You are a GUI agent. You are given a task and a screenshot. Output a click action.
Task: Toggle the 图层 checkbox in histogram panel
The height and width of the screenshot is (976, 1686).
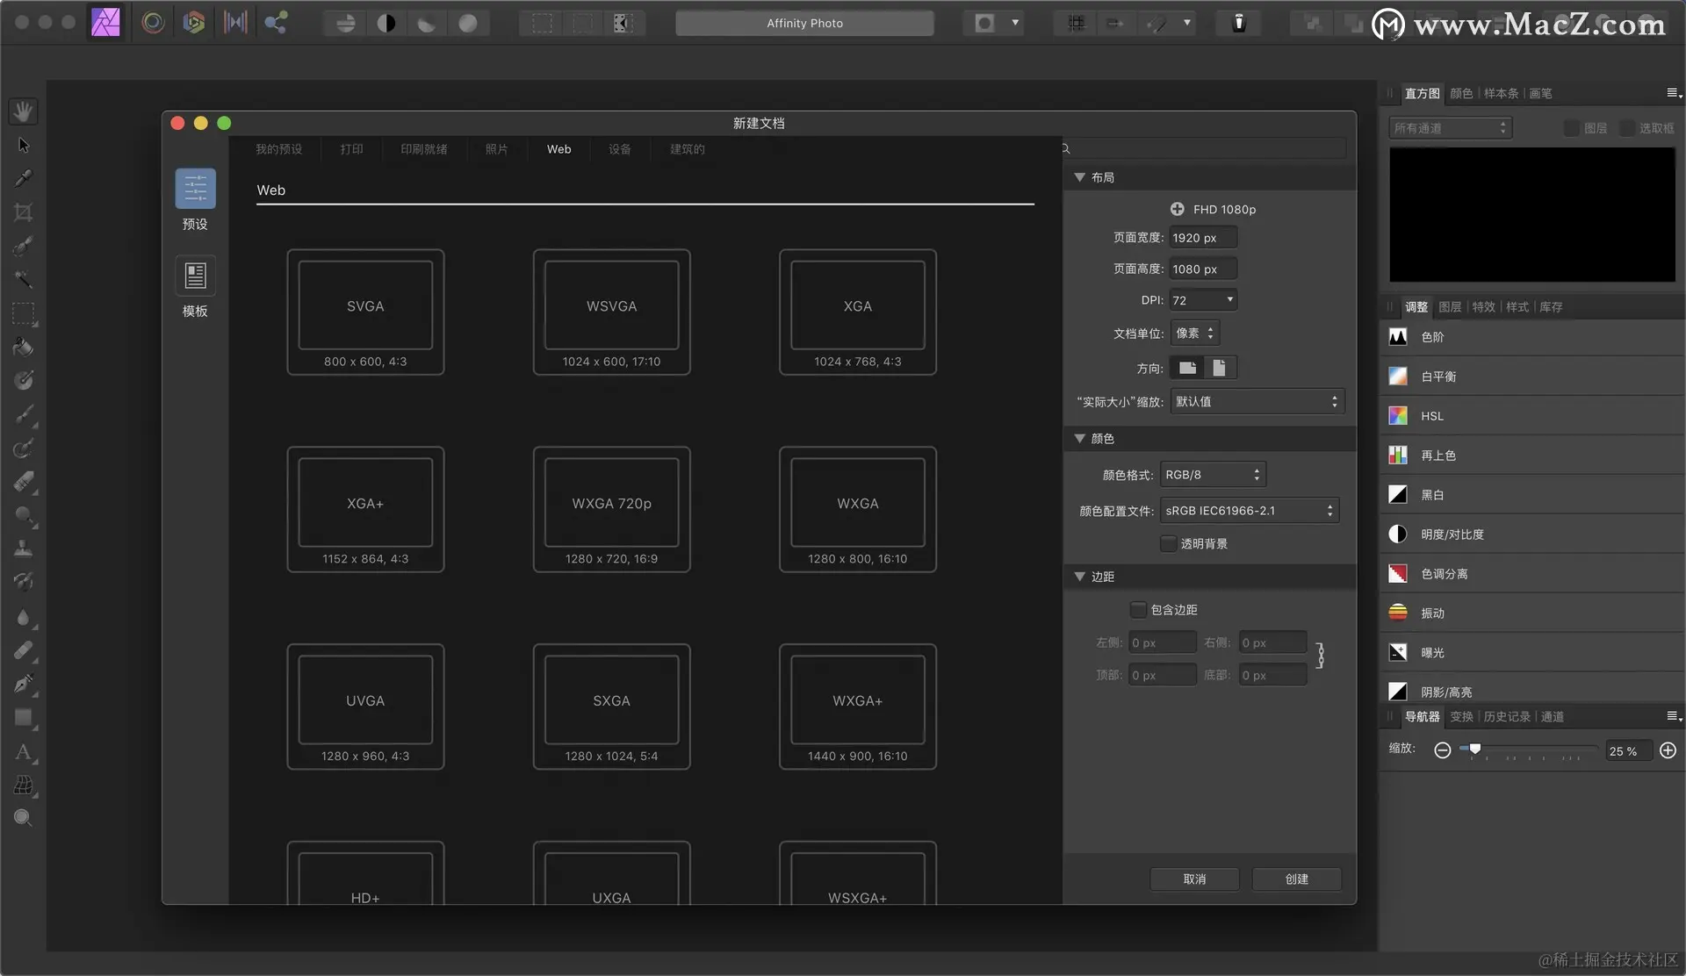(x=1572, y=128)
